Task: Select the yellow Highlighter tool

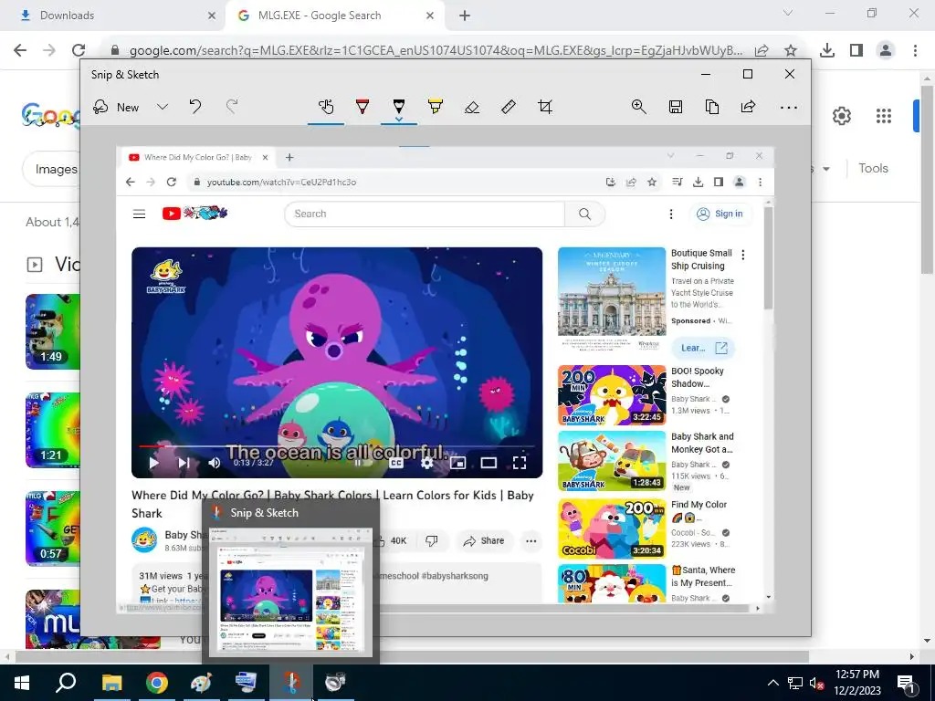Action: pos(436,108)
